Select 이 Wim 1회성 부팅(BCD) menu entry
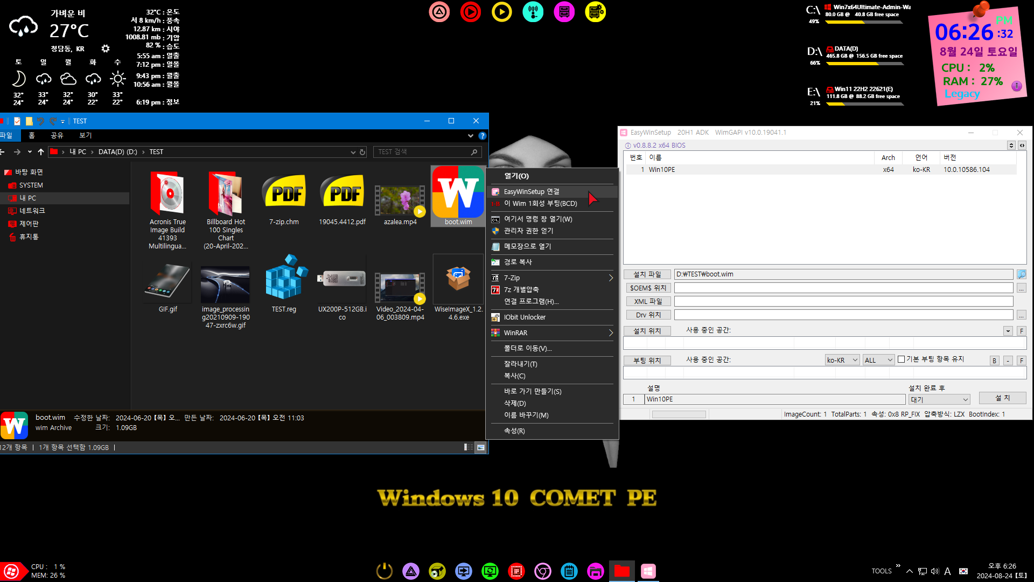This screenshot has width=1034, height=582. click(551, 203)
